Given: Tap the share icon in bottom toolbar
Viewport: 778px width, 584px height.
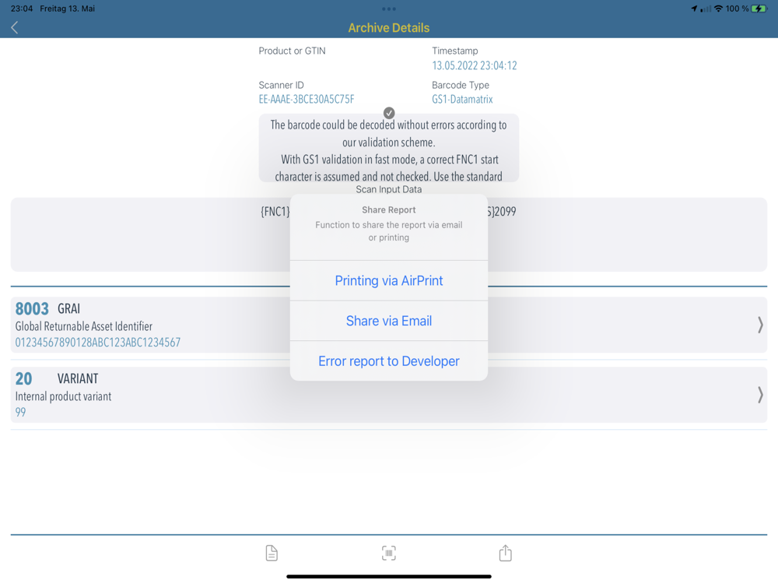Looking at the screenshot, I should pyautogui.click(x=505, y=553).
